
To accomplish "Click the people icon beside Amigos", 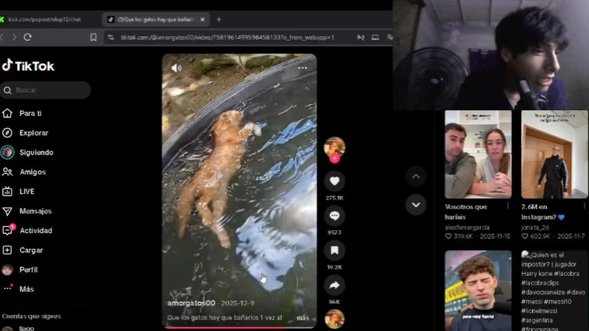I will tap(7, 172).
